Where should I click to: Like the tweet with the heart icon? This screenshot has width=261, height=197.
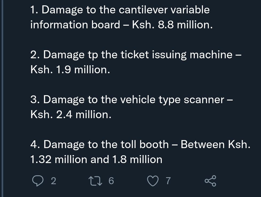coord(153,181)
